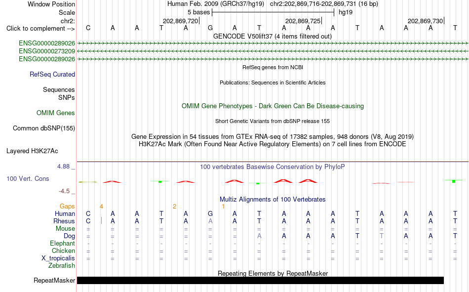Click the Multiz Alignments of 100 Vertebrates title
The width and height of the screenshot is (469, 292).
pos(273,200)
